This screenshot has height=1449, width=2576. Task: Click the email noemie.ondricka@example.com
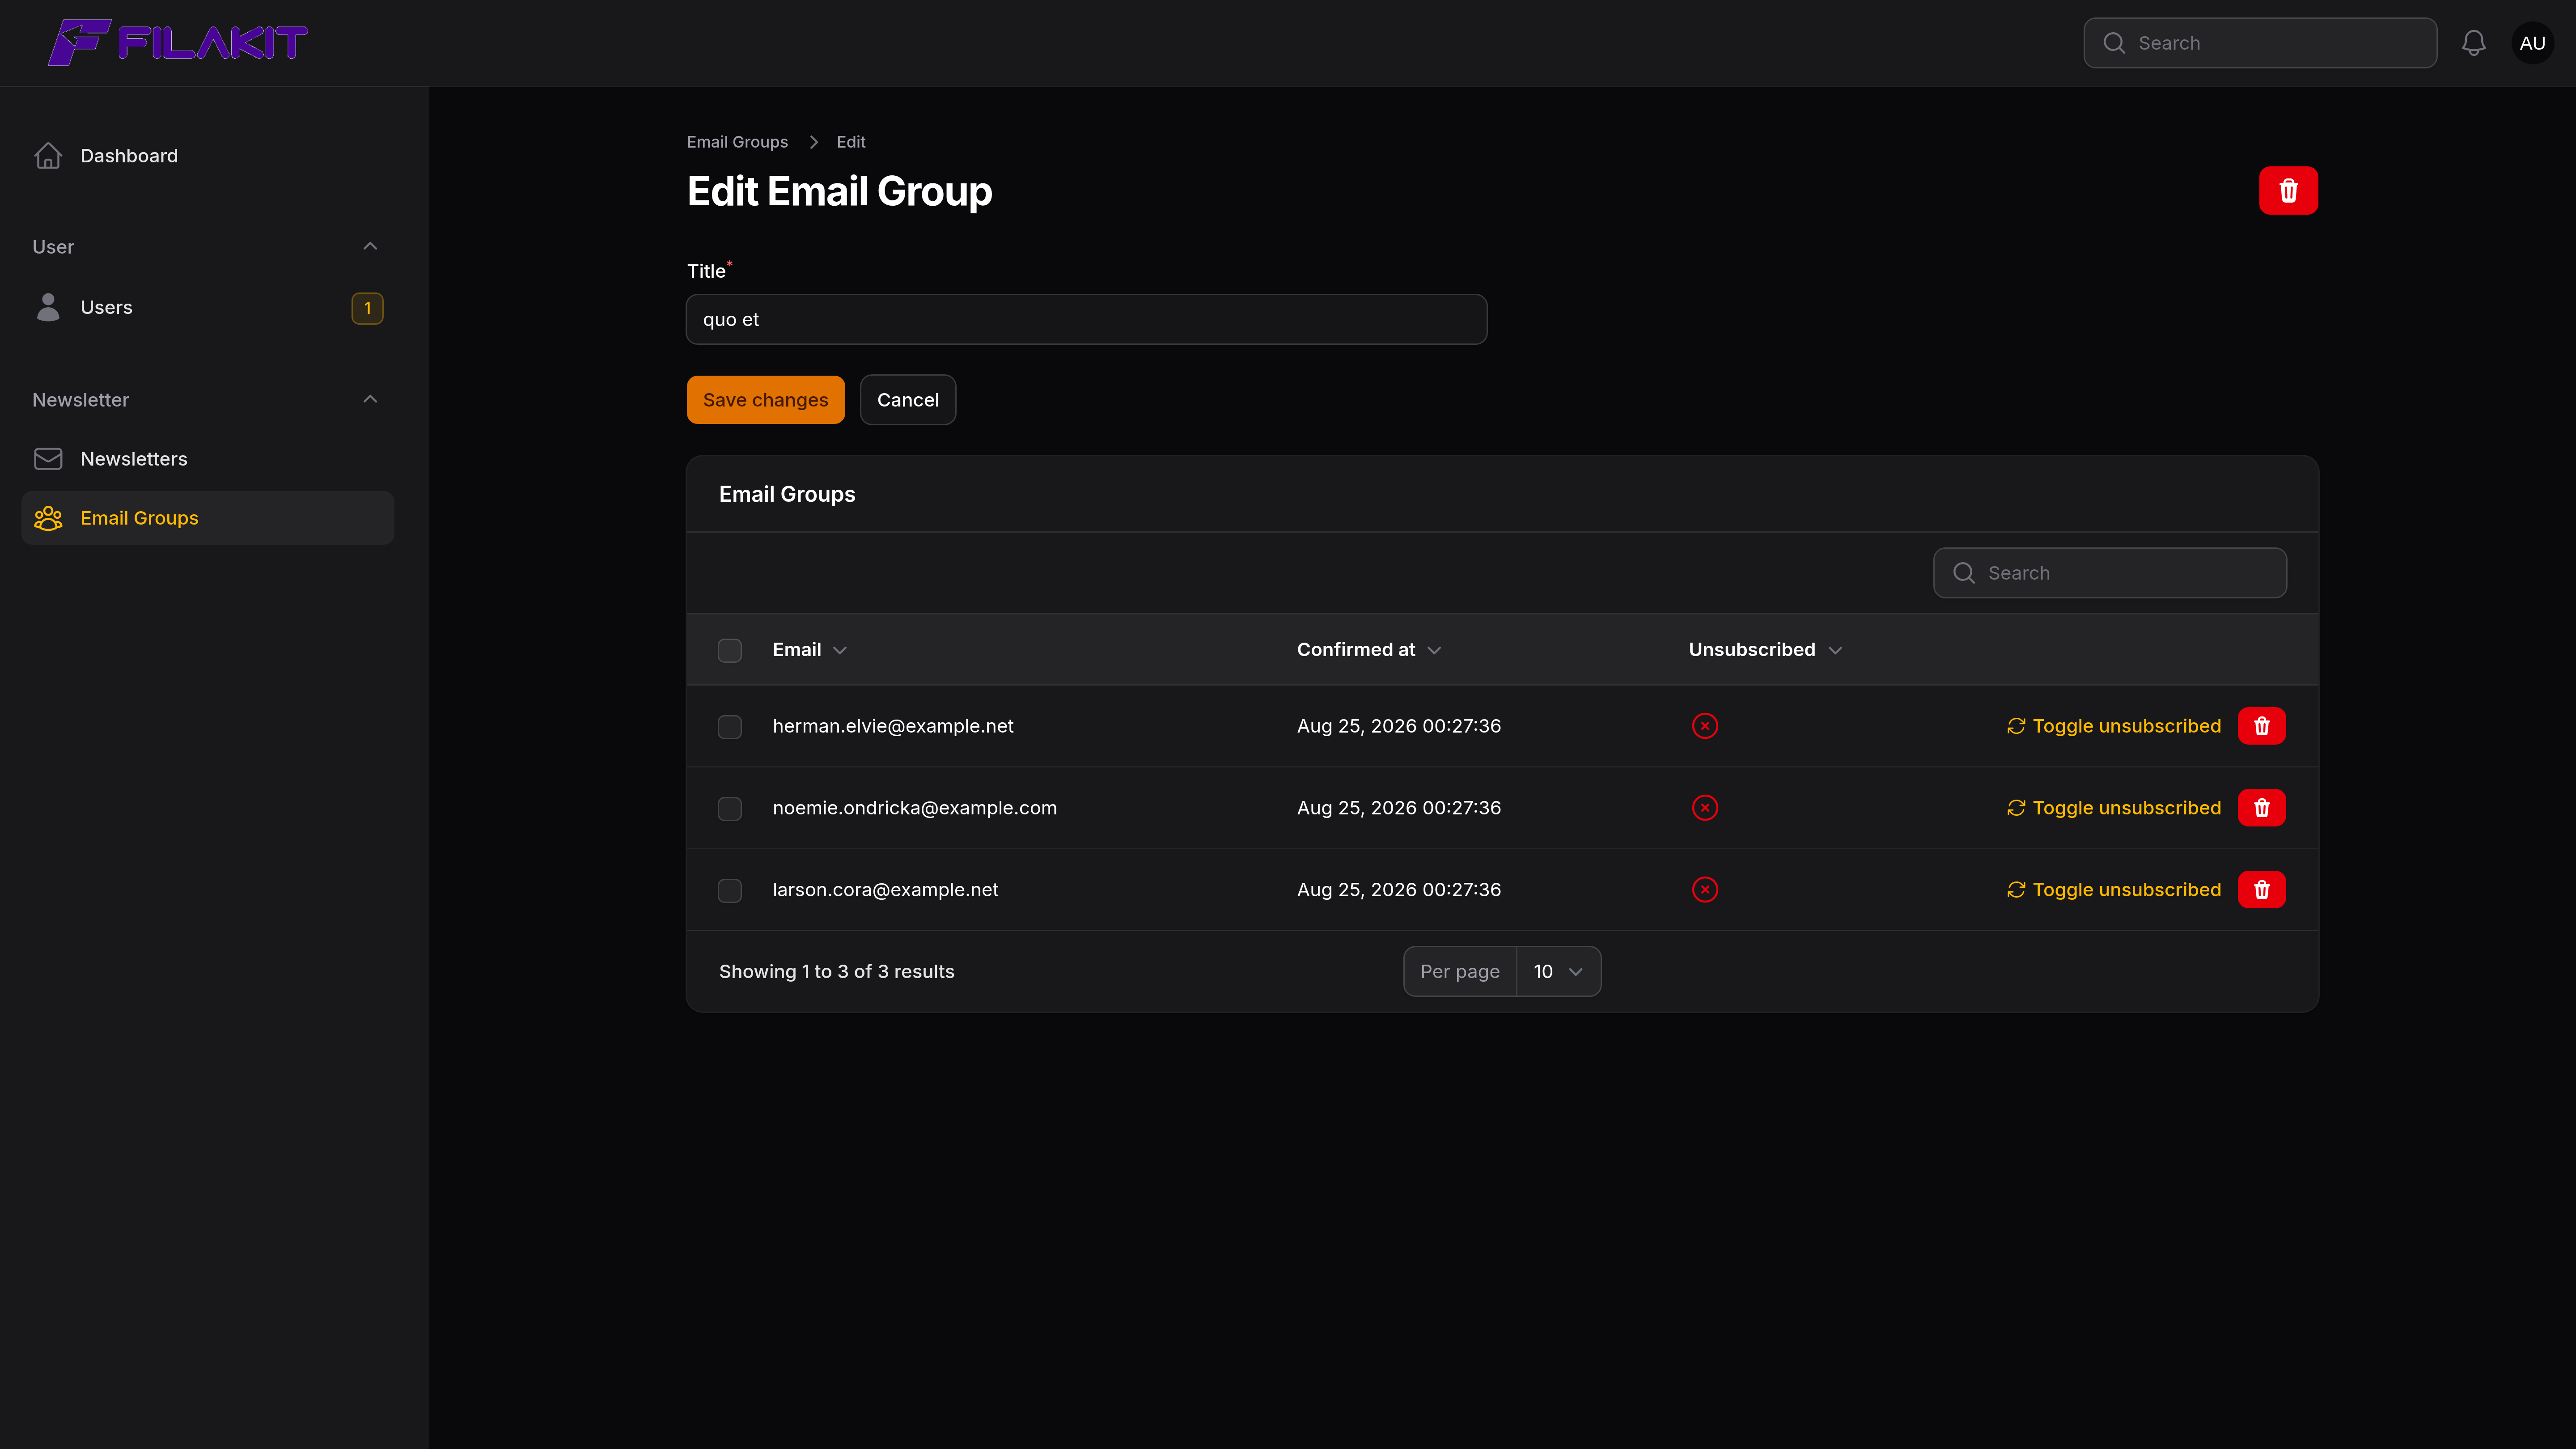[x=915, y=808]
